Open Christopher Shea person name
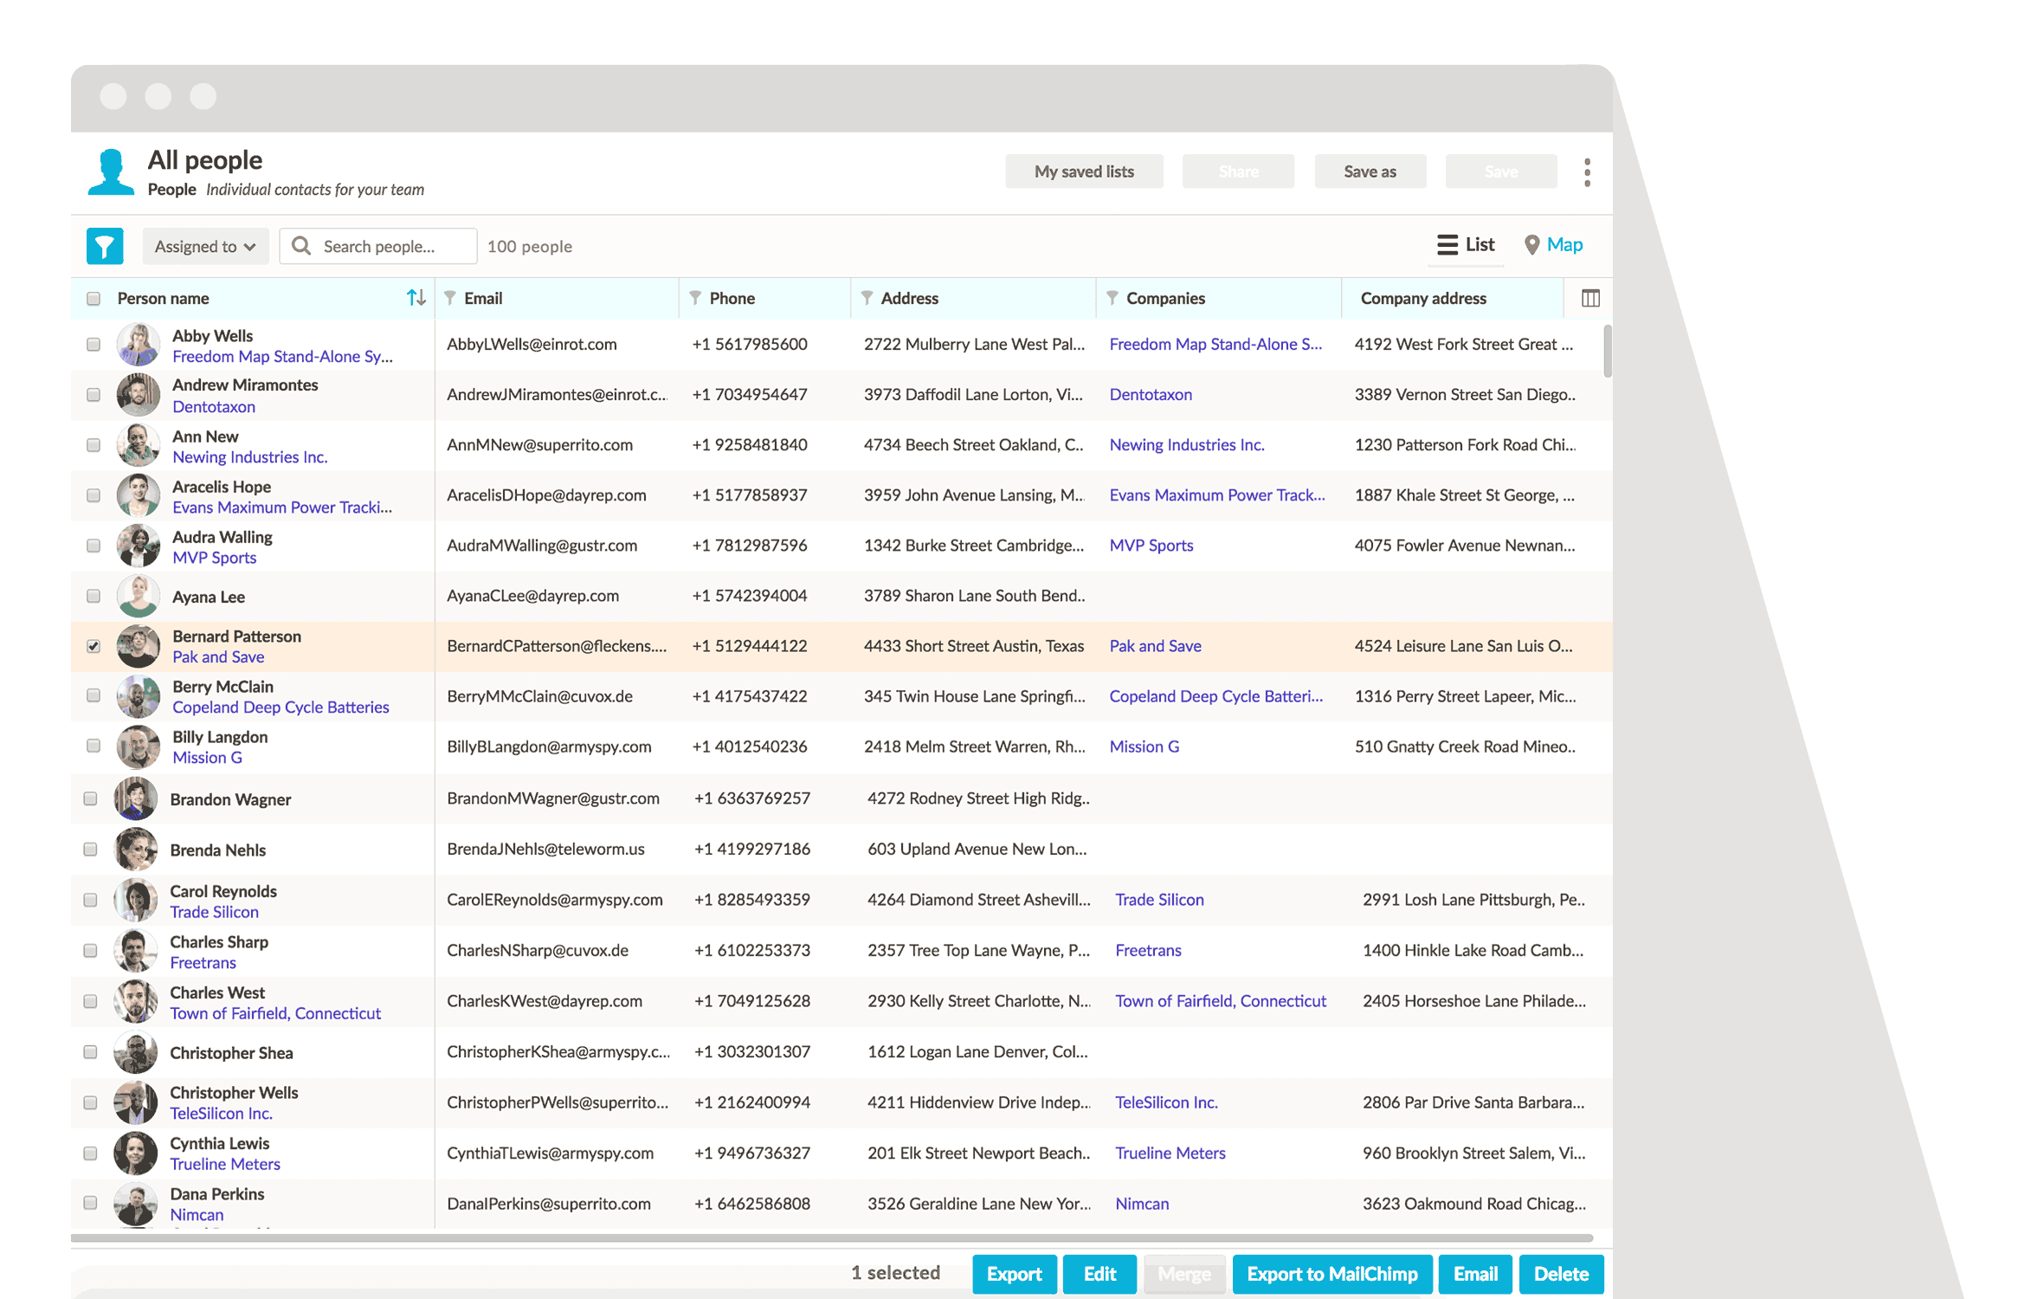This screenshot has height=1299, width=2031. pos(231,1053)
